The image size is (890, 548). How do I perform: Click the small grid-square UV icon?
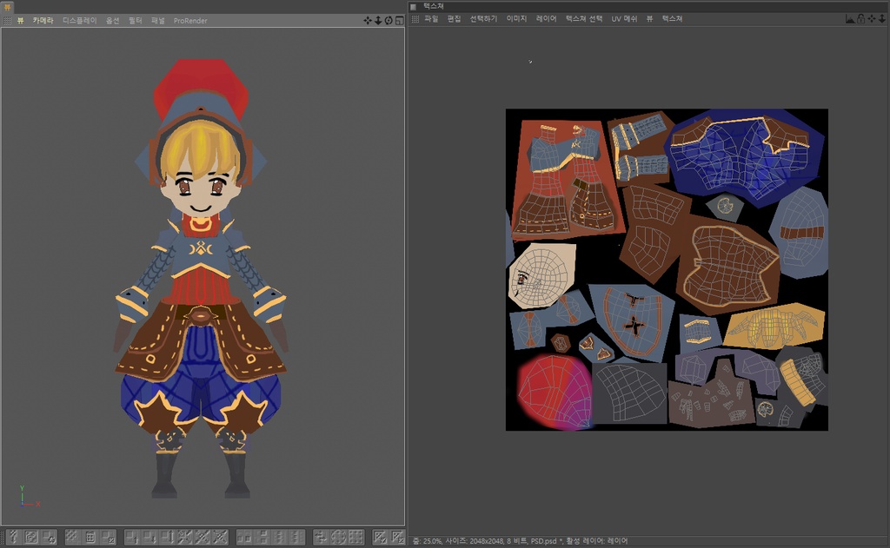(90, 537)
